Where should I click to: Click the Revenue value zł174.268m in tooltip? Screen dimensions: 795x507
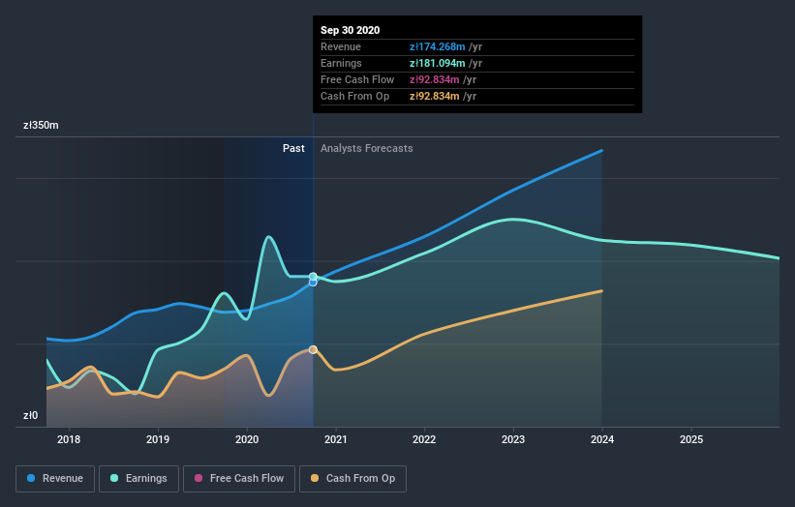[437, 46]
